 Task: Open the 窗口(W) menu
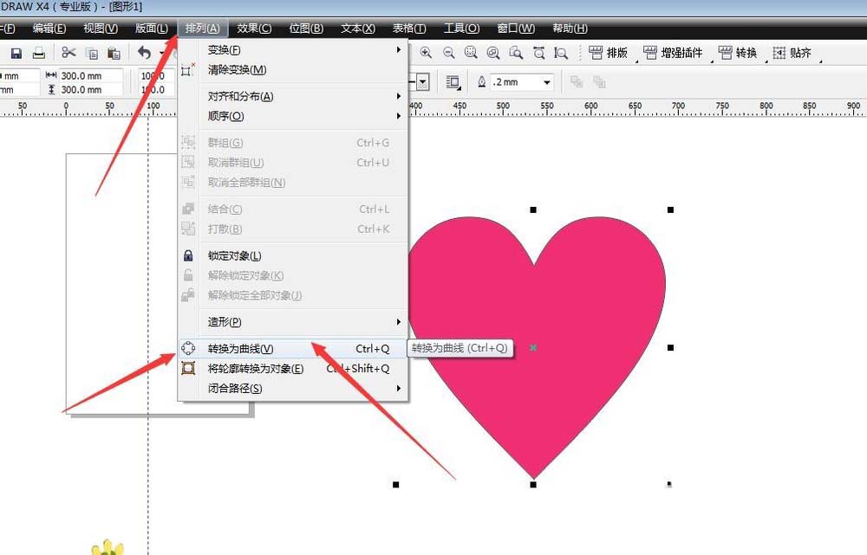515,29
